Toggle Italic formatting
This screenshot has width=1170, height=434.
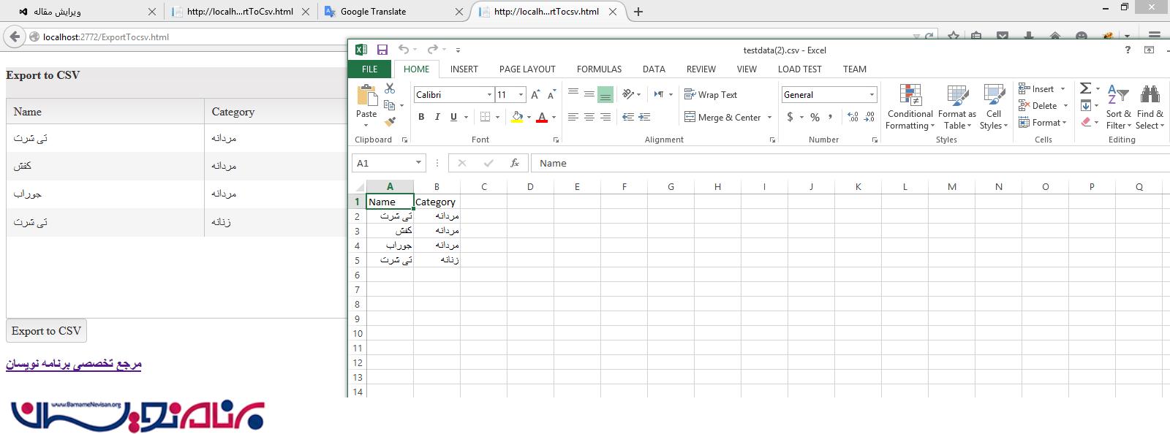click(437, 117)
